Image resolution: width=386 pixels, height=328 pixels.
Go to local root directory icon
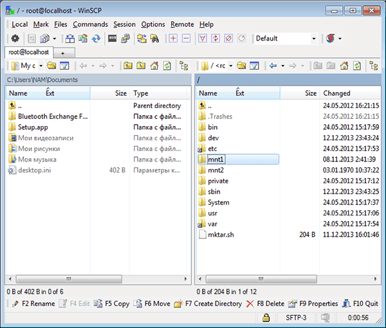pyautogui.click(x=141, y=66)
